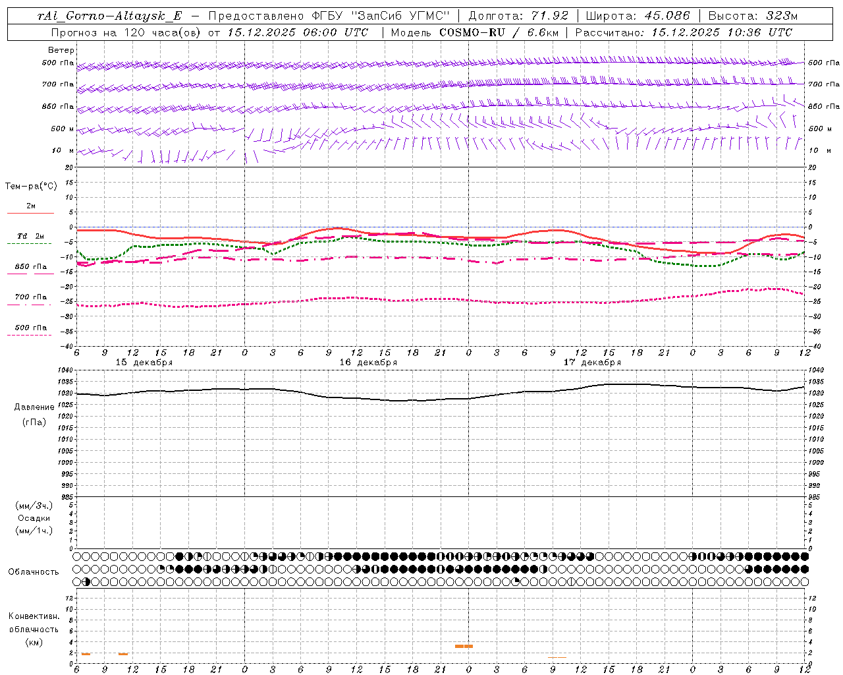Click the Тем-ра(°C) axis title

click(x=31, y=186)
